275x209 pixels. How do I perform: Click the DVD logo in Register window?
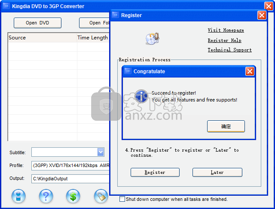pyautogui.click(x=153, y=39)
